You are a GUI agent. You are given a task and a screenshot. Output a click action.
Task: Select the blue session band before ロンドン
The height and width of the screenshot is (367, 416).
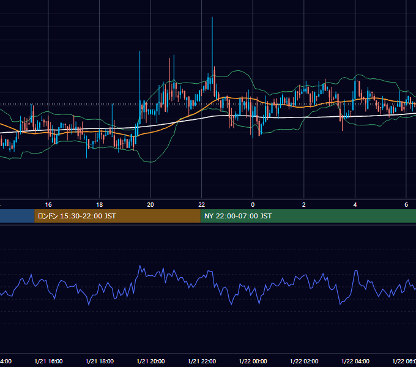(17, 216)
